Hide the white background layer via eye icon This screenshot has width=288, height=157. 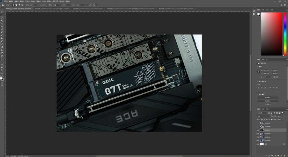258,144
